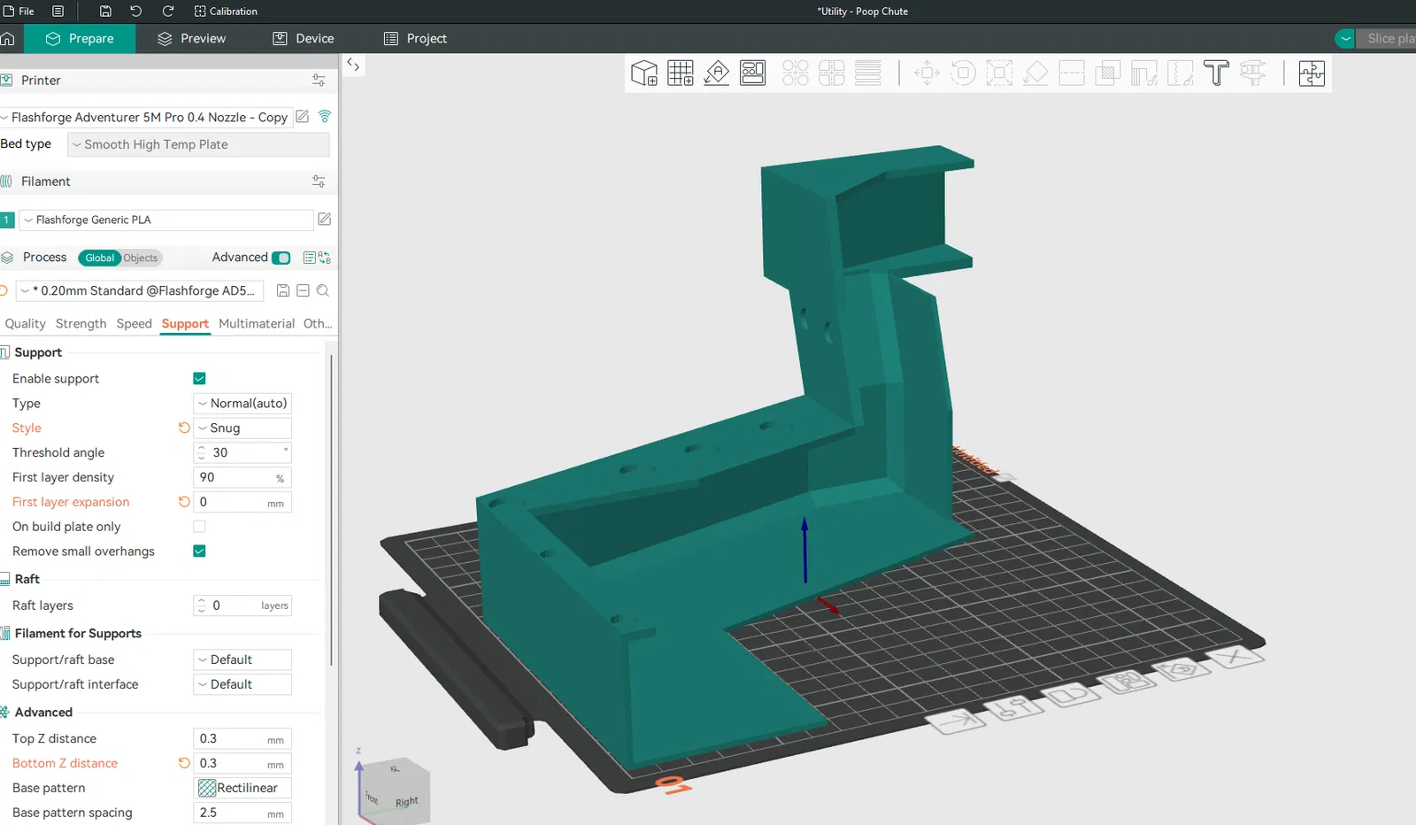The height and width of the screenshot is (825, 1416).
Task: Open the Speed settings tab
Action: [x=135, y=324]
